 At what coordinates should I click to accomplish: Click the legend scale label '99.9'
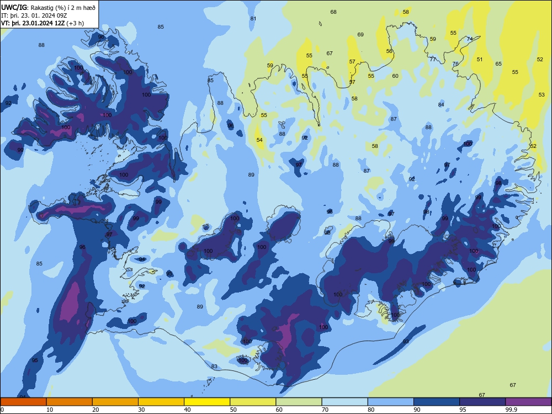(511, 410)
